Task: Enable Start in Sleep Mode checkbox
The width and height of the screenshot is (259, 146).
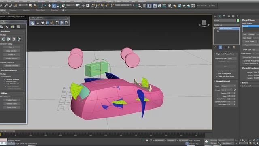Action: tap(217, 74)
